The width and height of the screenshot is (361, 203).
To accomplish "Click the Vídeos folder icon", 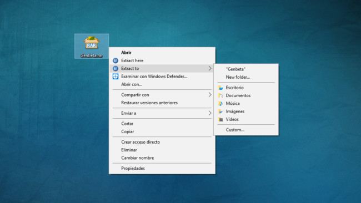I will [x=220, y=119].
